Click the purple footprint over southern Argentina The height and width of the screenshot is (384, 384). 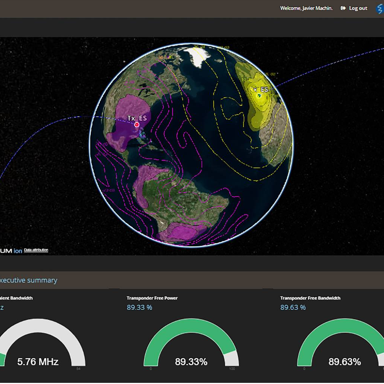(180, 232)
